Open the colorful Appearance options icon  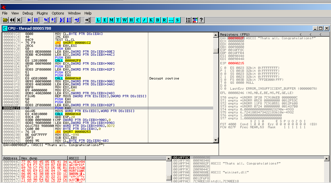point(195,20)
